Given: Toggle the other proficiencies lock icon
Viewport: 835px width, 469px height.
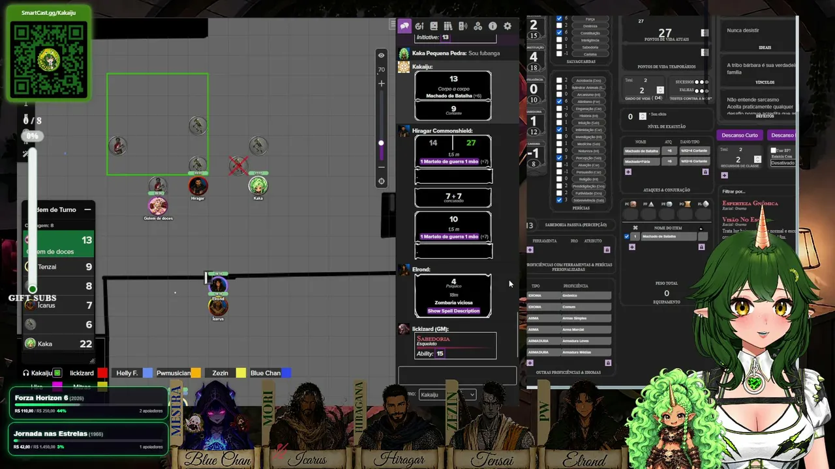Looking at the screenshot, I should click(608, 363).
